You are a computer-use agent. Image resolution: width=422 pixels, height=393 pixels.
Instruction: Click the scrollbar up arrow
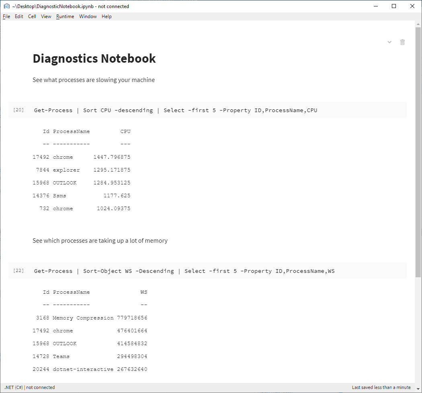pos(418,24)
